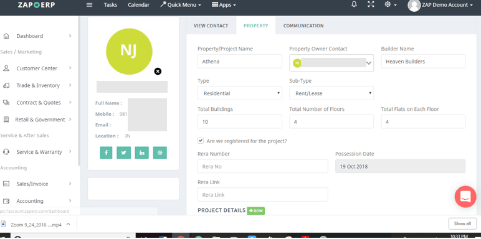Click the Retail & Government icon
The image size is (481, 239).
click(6, 119)
